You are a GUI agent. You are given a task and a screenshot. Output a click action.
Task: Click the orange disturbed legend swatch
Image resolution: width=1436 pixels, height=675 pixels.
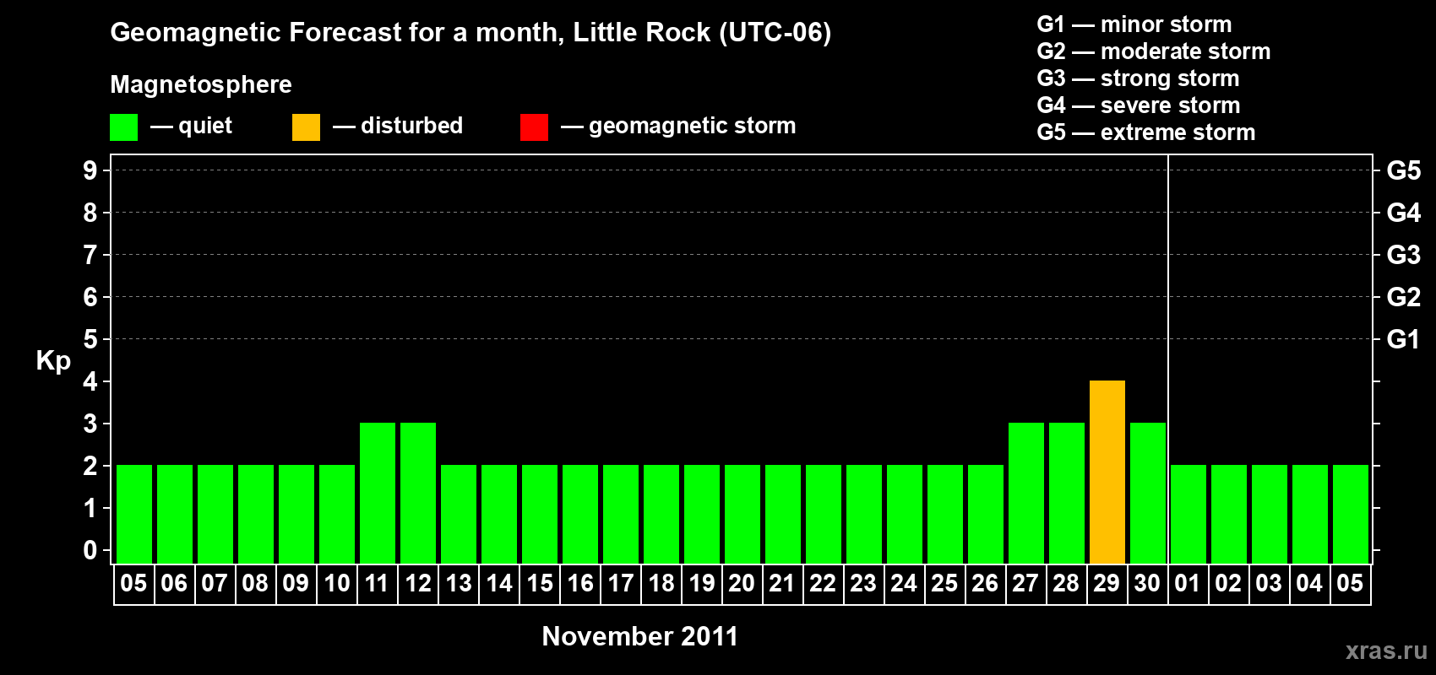pyautogui.click(x=306, y=127)
